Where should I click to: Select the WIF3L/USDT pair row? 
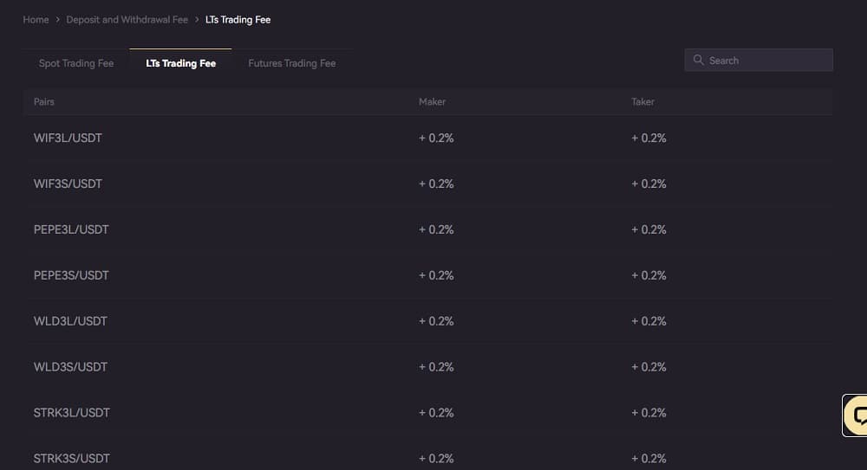428,138
